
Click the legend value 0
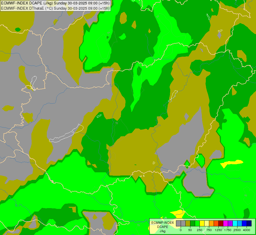coord(181,230)
